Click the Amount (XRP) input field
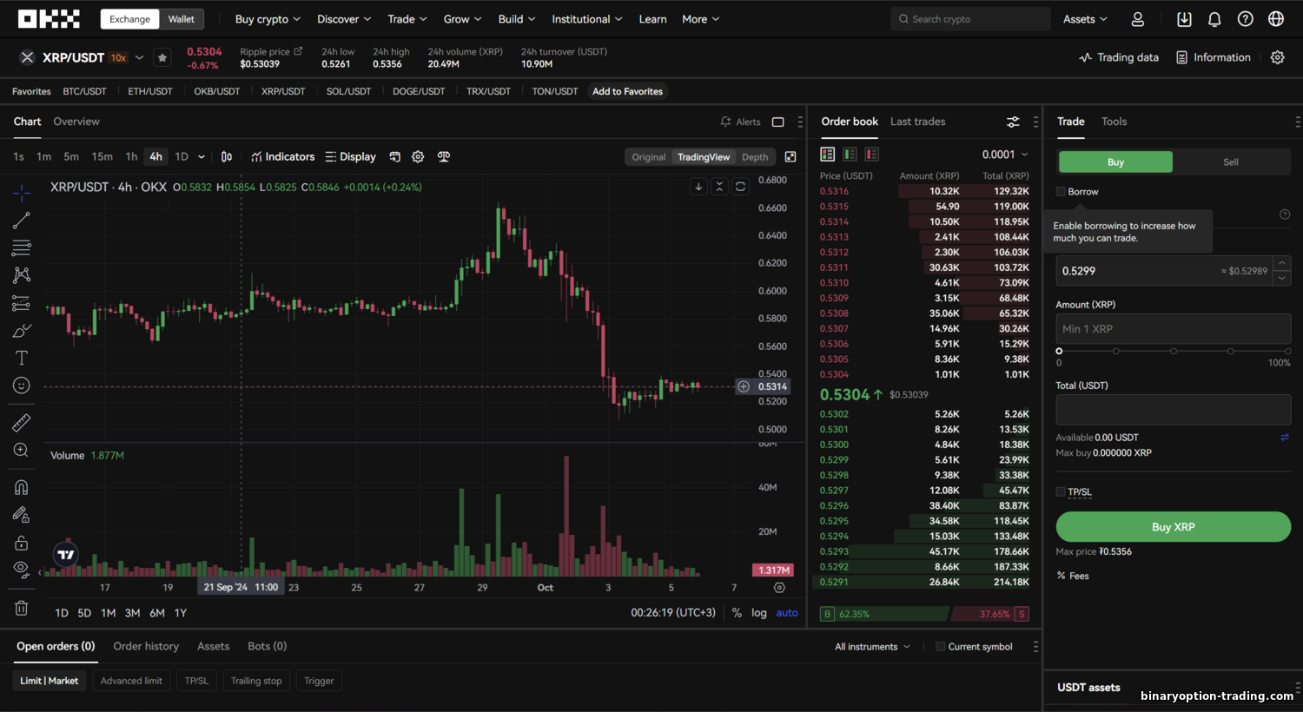This screenshot has height=712, width=1303. click(x=1173, y=329)
